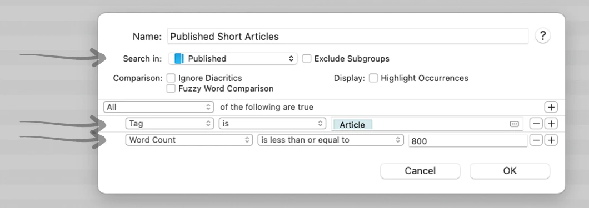
Task: Open the All conditions match dropdown
Action: pos(158,107)
